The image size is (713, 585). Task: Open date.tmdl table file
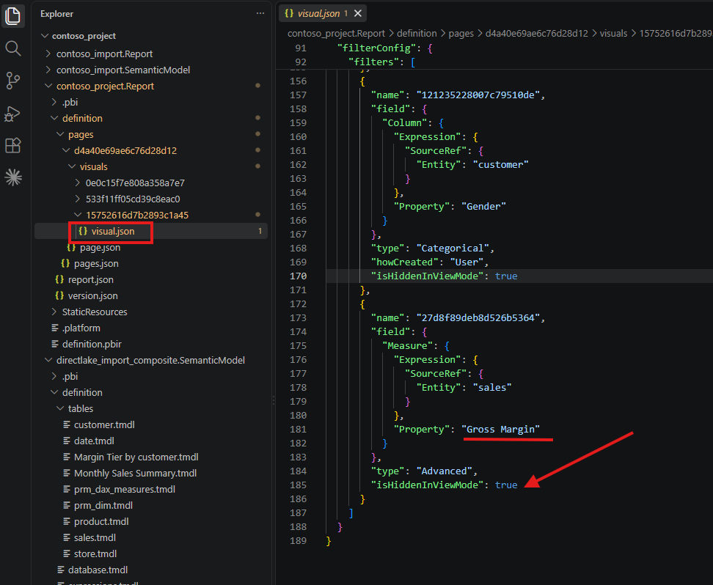coord(94,441)
